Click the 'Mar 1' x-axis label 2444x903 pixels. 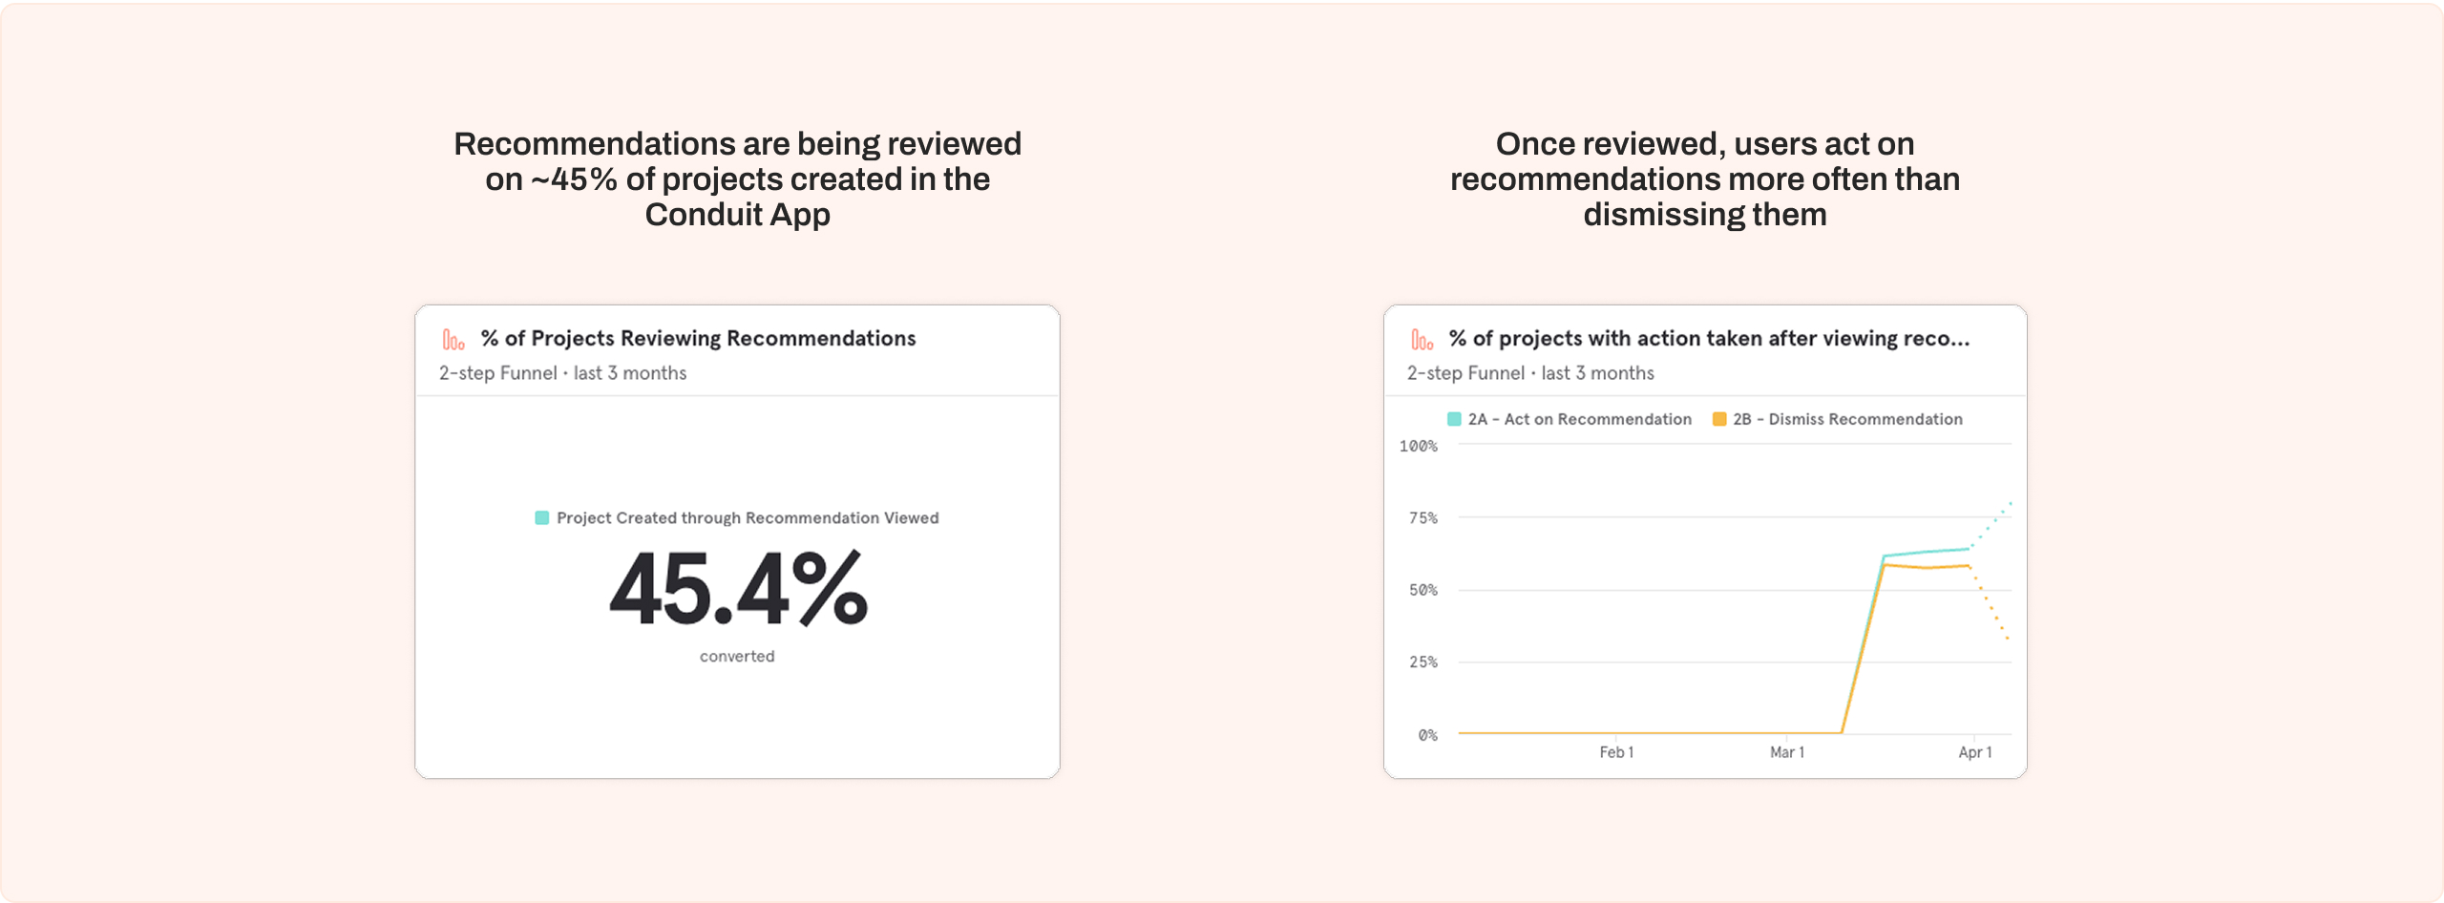coord(1786,752)
